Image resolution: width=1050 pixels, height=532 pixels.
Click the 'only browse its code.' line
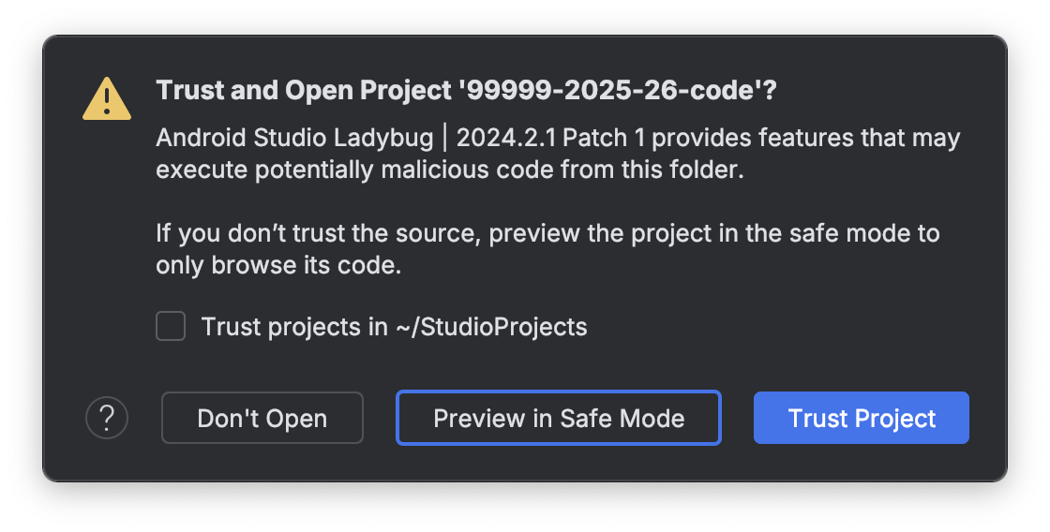tap(278, 265)
